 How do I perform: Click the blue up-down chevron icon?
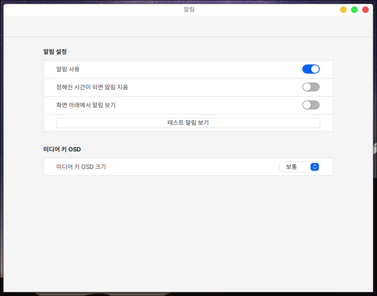point(315,167)
